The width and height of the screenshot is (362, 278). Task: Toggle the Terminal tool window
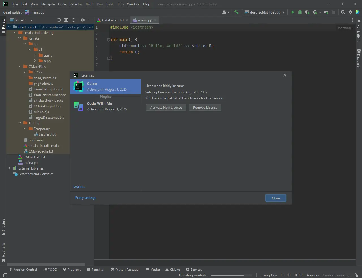[96, 270]
